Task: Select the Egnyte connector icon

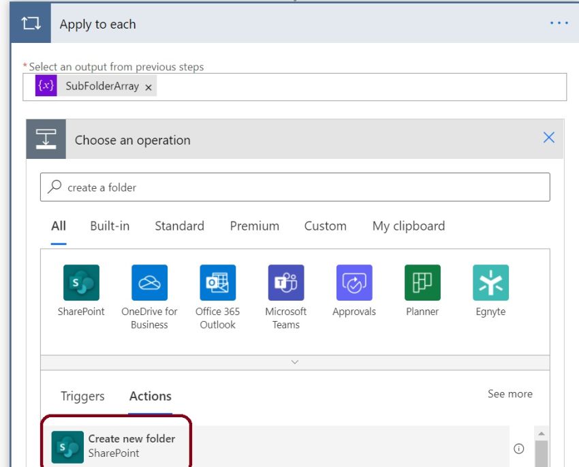Action: coord(490,283)
